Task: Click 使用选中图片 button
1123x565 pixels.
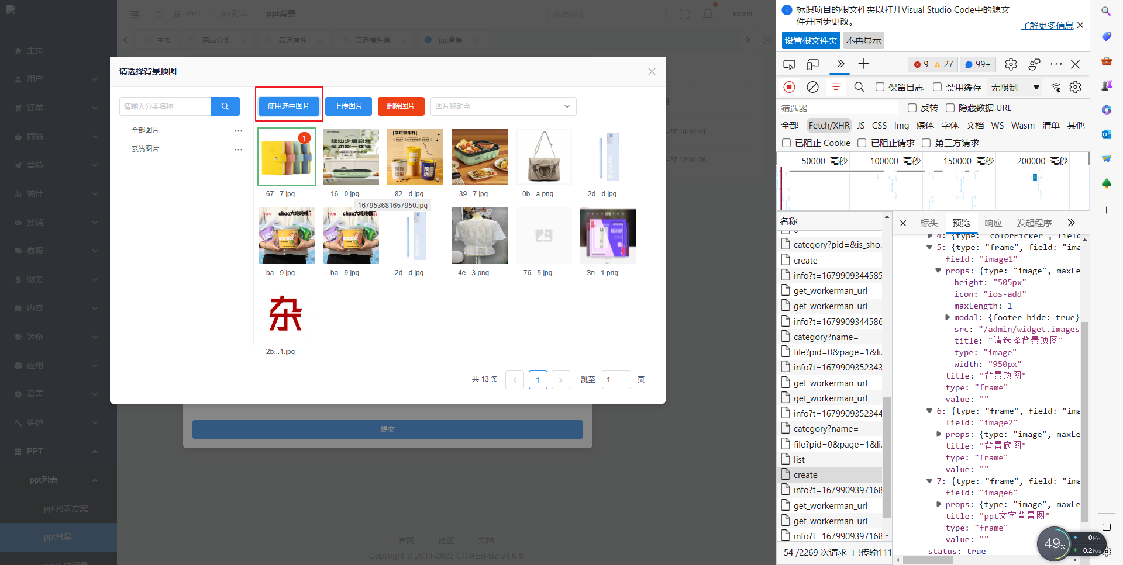Action: tap(288, 106)
